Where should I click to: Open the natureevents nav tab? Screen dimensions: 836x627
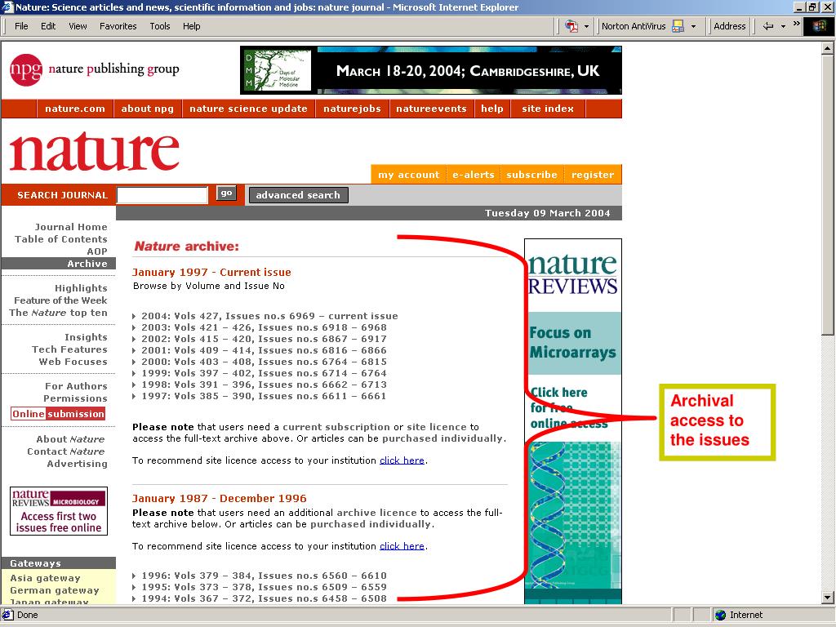coord(431,109)
